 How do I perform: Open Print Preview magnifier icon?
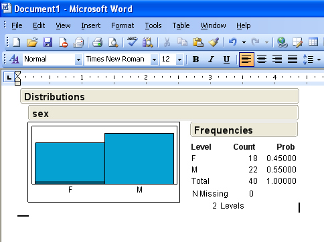pos(113,42)
